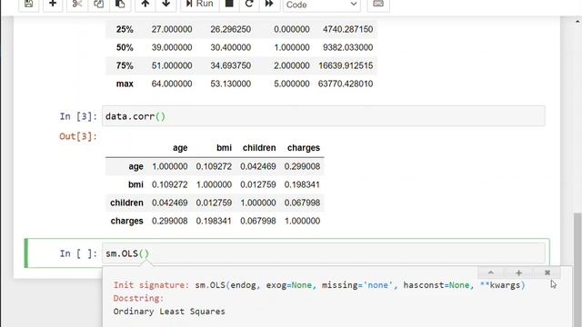Open the command palette keyboard icon

(x=378, y=4)
